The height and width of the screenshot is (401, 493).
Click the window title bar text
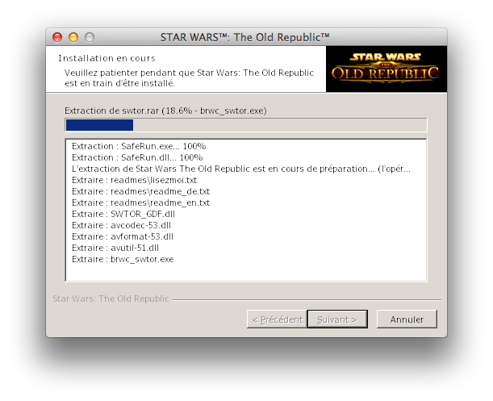tap(245, 37)
